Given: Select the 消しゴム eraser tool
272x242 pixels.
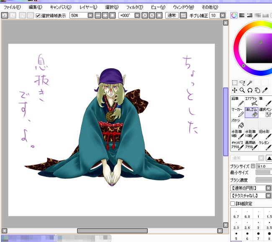Looking at the screenshot, I should (x=251, y=112).
